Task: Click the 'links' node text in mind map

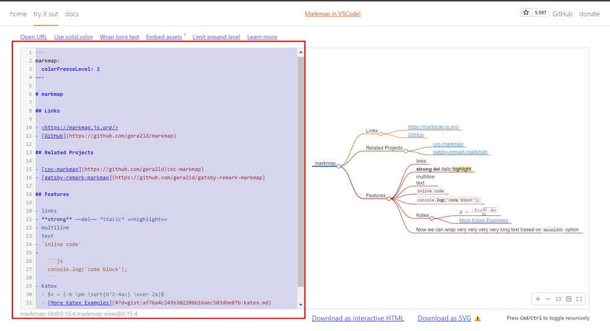Action: (421, 161)
